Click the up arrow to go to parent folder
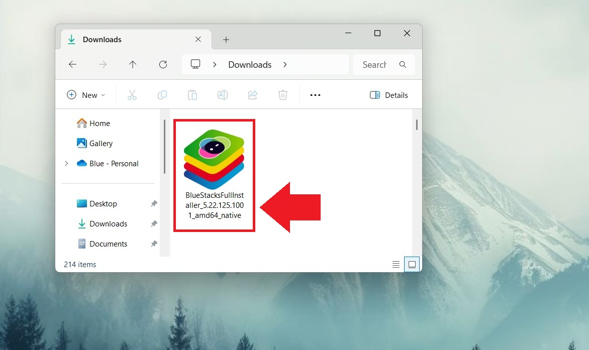This screenshot has width=589, height=350. pyautogui.click(x=133, y=64)
